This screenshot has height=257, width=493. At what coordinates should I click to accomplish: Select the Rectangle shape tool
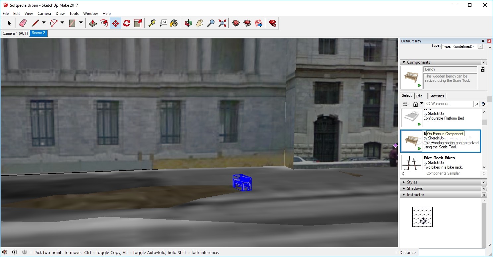coord(72,23)
